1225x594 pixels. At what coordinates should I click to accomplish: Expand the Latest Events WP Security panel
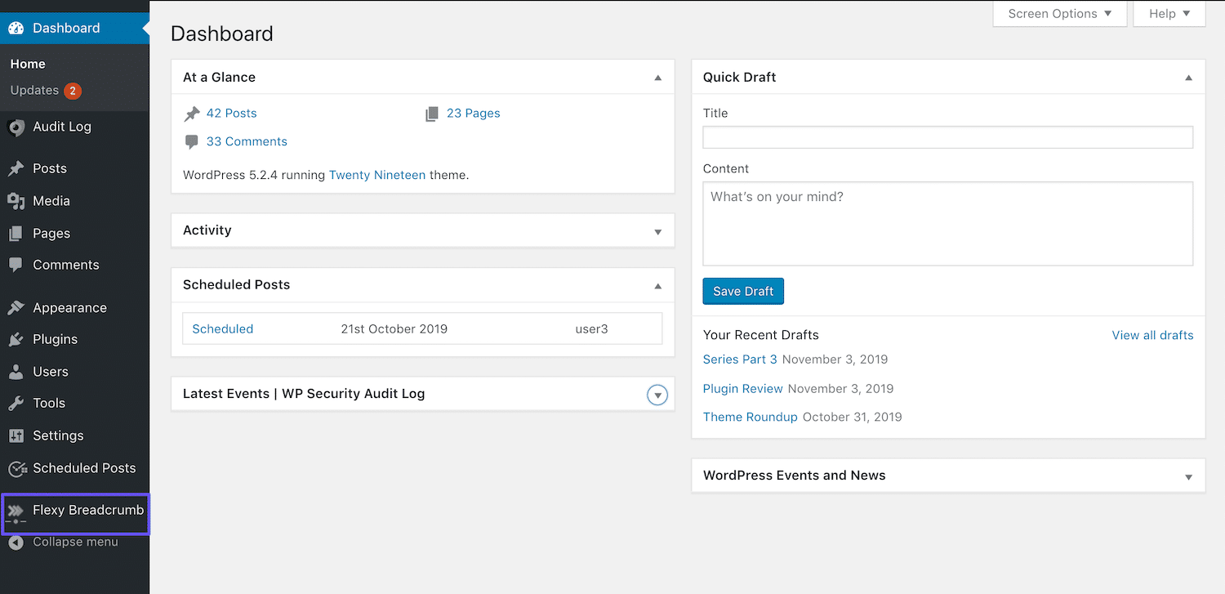(x=657, y=395)
